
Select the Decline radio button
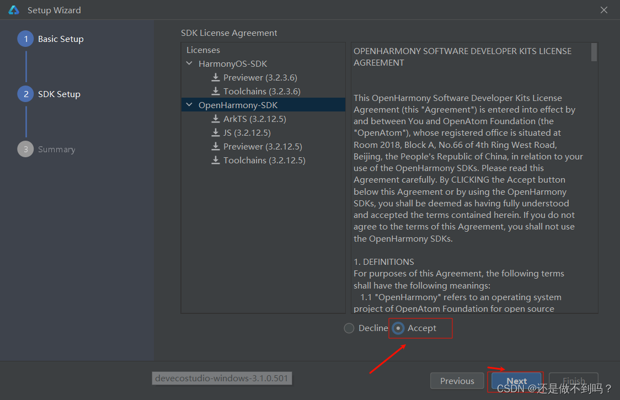coord(349,328)
